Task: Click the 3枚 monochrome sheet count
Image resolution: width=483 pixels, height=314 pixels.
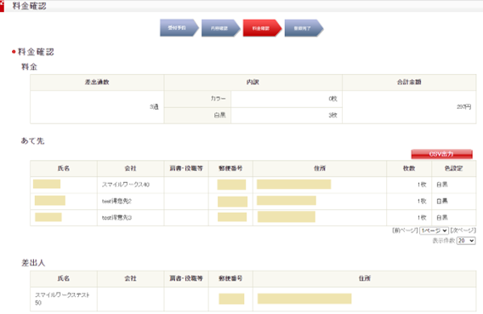Action: 333,115
